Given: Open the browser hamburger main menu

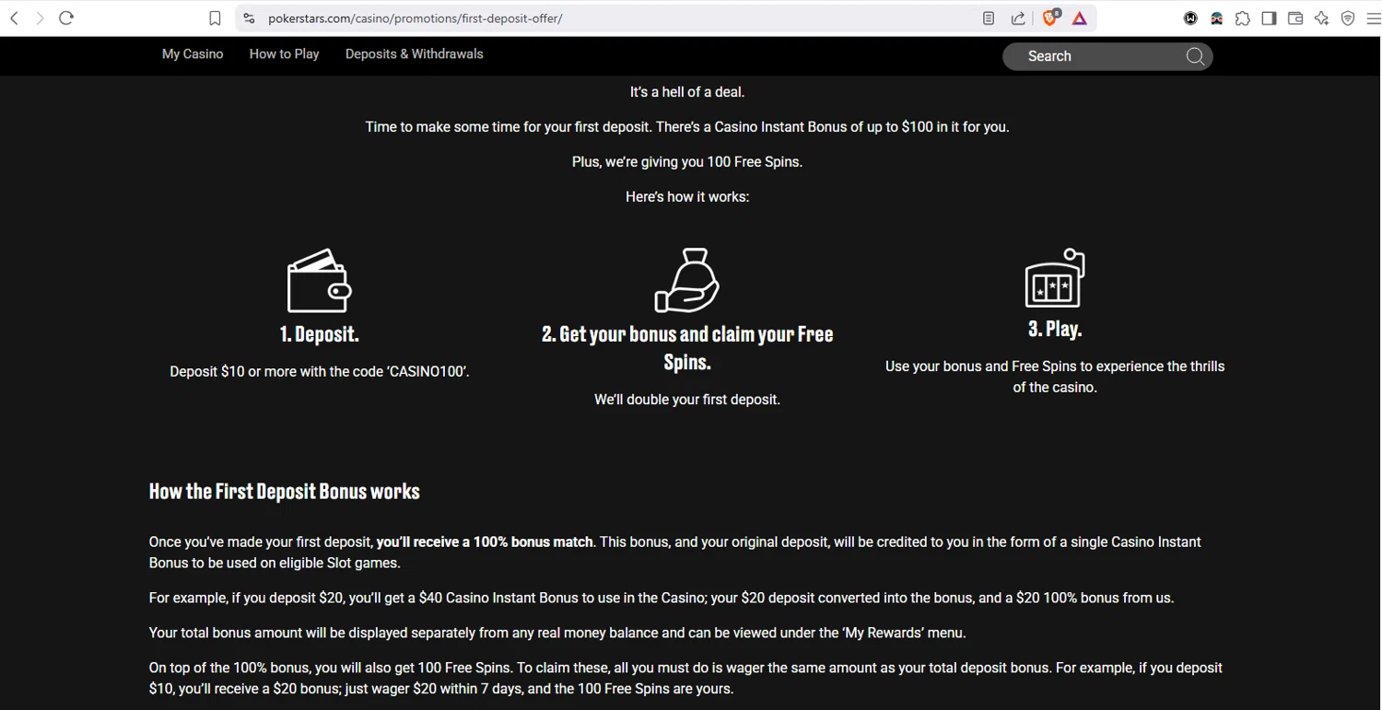Looking at the screenshot, I should click(1373, 18).
